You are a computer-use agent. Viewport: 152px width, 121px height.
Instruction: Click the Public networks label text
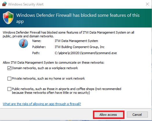[67, 91]
